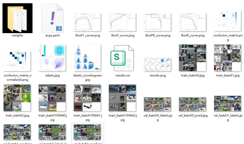Open the labels.jpg thumbnail
Viewport: 244px width, 144px height.
coord(52,58)
